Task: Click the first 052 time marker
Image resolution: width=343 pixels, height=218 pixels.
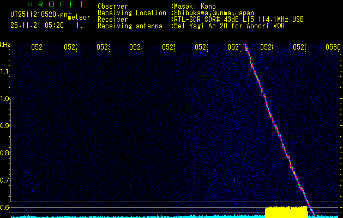Action: [37, 47]
